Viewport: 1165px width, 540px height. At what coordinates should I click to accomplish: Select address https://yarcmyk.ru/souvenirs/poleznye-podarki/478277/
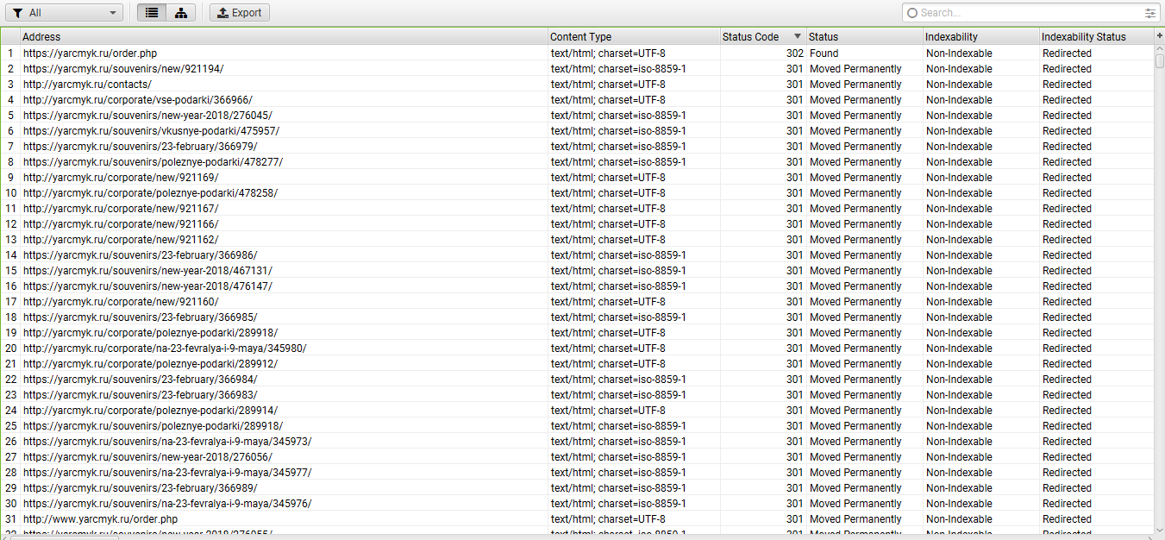[x=153, y=162]
